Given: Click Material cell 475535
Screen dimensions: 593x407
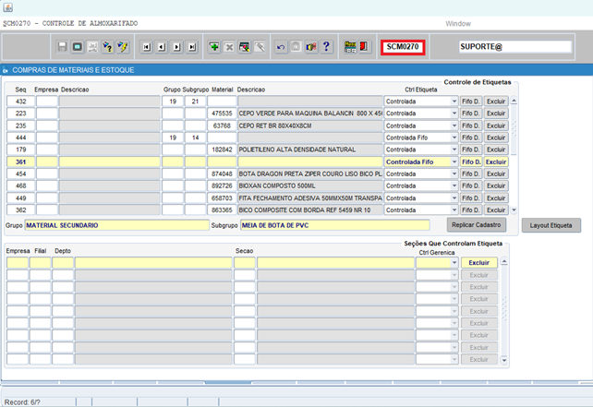Looking at the screenshot, I should click(222, 114).
